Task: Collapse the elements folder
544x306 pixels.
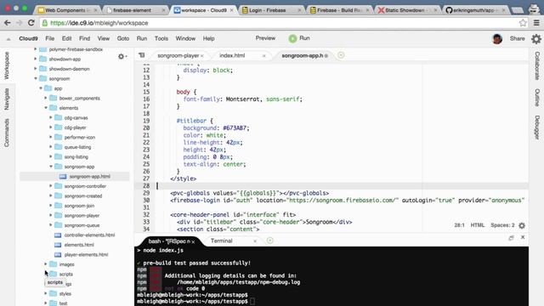Action: (46, 108)
